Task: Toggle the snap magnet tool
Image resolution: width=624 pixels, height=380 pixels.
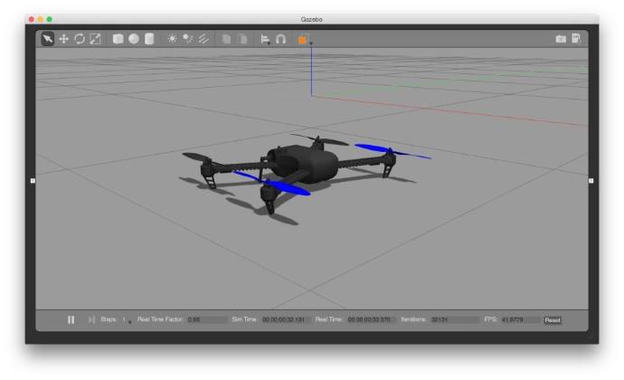Action: click(x=281, y=39)
